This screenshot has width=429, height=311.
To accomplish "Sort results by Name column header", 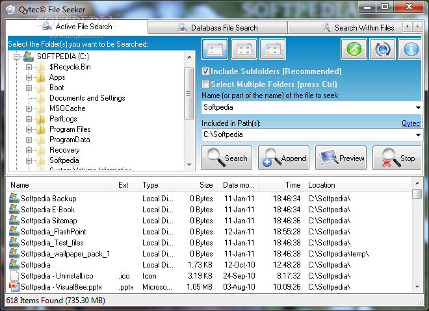I will click(60, 185).
